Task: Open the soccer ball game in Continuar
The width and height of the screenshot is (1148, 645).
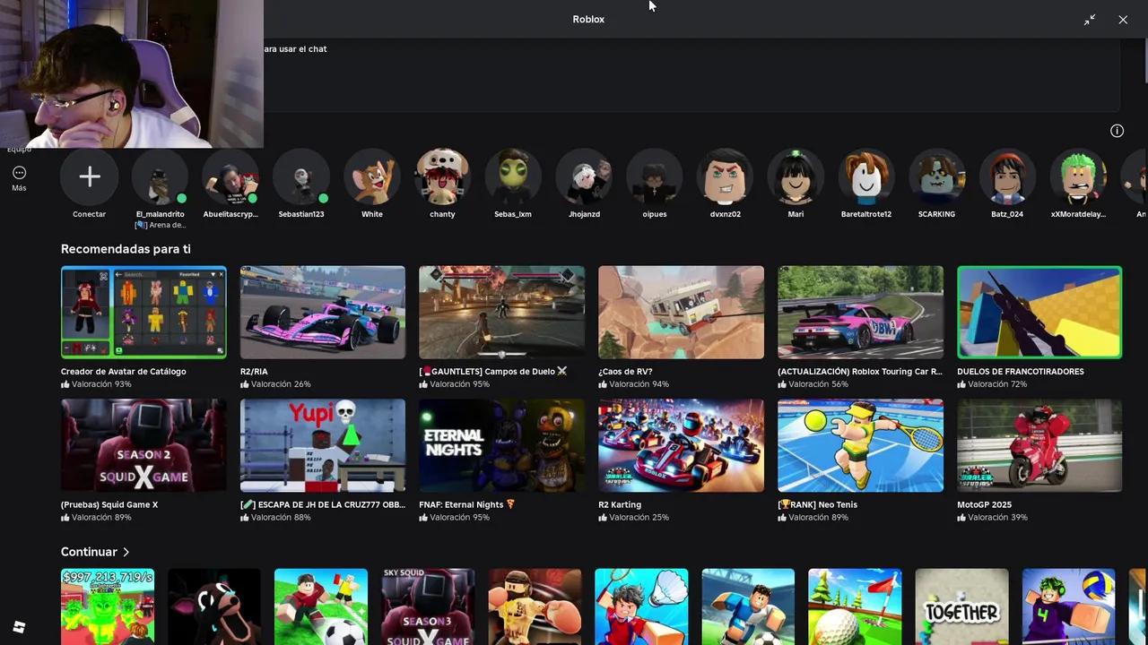Action: click(321, 606)
